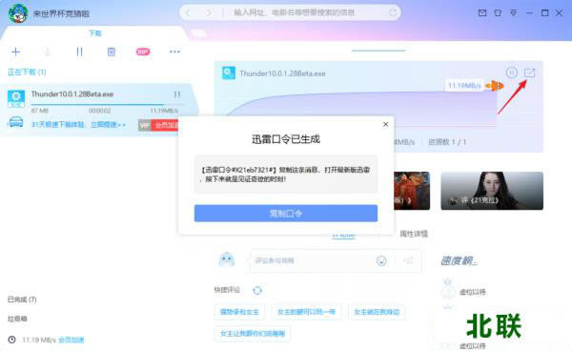Image resolution: width=572 pixels, height=351 pixels.
Task: Open the user avatar in the title bar
Action: pos(18,13)
